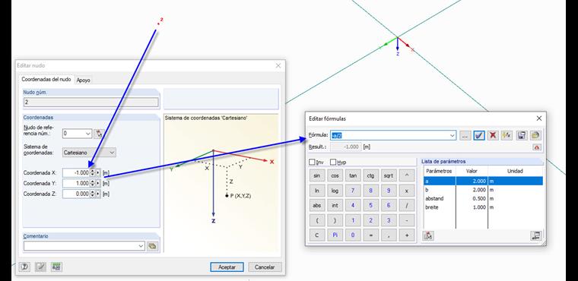Insert the cos function
The width and height of the screenshot is (578, 281).
[335, 176]
